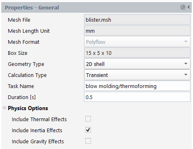Undock the Properties panel with the float icon
193x149 pixels.
point(183,7)
